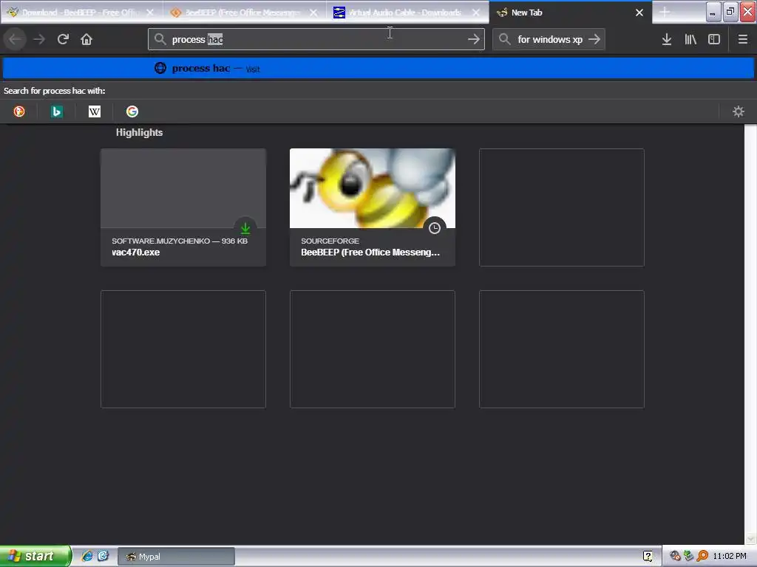Click the address bar go arrow
The image size is (757, 567).
pos(474,39)
